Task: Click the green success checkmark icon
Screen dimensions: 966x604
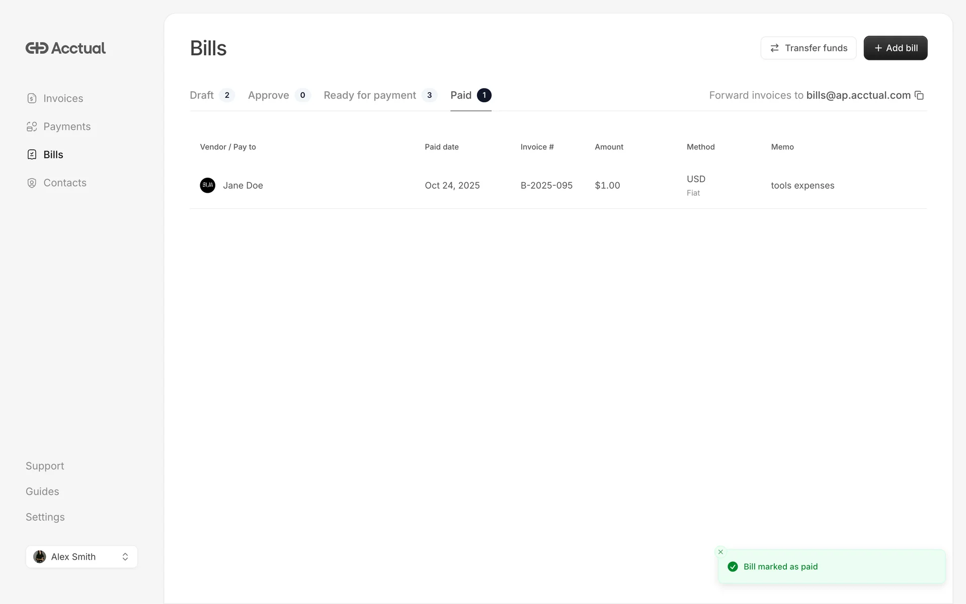Action: click(733, 567)
